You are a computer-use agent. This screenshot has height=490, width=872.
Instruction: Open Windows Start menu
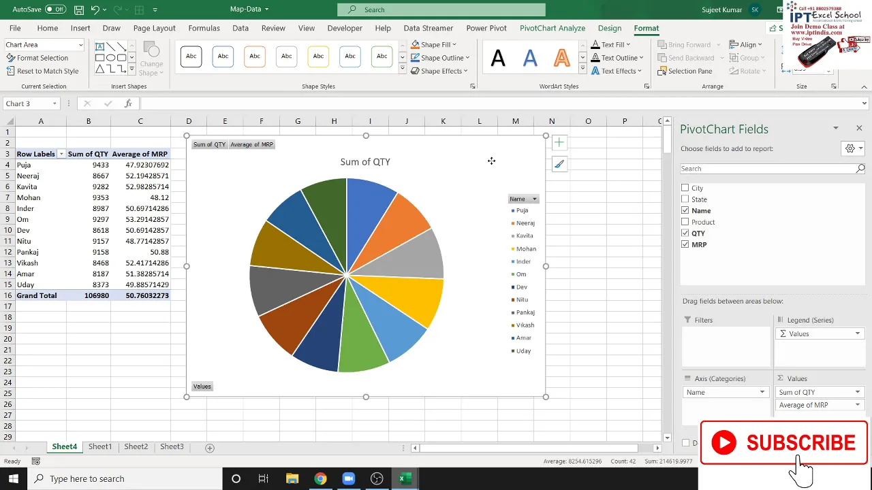coord(13,478)
